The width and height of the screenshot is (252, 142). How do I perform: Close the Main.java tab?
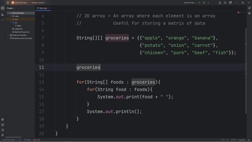pos(49,8)
